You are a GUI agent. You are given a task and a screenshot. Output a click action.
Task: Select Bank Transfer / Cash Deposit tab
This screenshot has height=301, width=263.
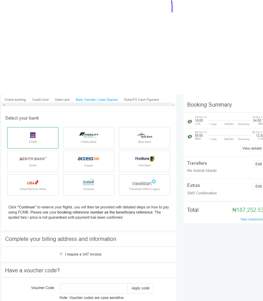point(97,100)
